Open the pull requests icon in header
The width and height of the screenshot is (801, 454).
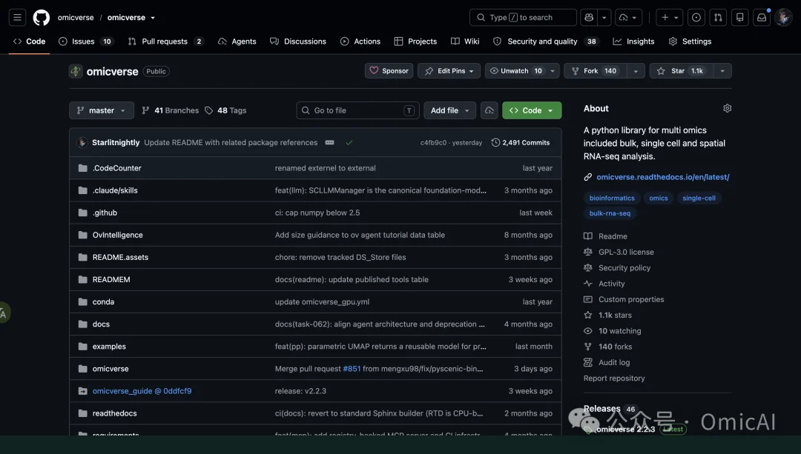(718, 17)
